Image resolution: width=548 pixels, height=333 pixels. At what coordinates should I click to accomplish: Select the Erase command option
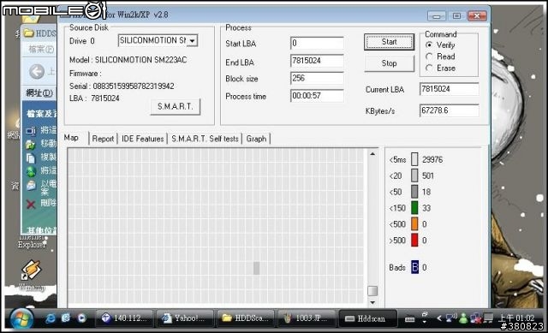click(x=440, y=68)
